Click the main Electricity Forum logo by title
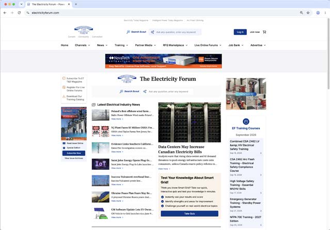The height and width of the screenshot is (230, 330). pyautogui.click(x=127, y=79)
